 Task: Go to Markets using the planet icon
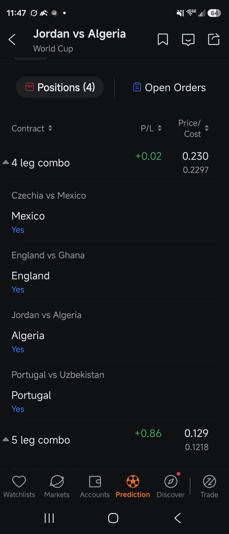click(57, 486)
